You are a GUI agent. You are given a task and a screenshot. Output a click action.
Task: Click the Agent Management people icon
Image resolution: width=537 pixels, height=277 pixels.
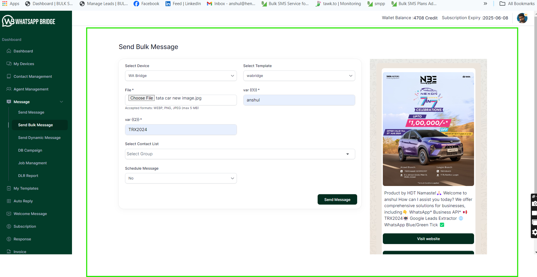[9, 89]
